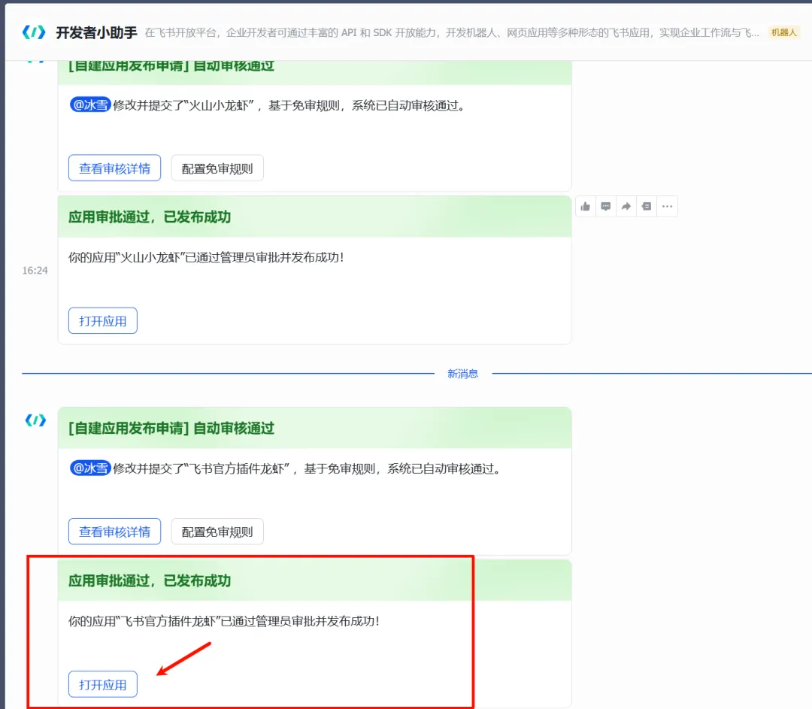Click the thumbs-up reaction icon
The width and height of the screenshot is (812, 709).
(585, 207)
